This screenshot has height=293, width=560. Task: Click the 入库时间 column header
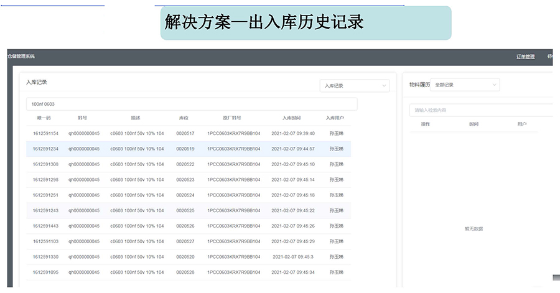291,118
